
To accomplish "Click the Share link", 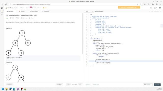I will pyautogui.click(x=31, y=18).
